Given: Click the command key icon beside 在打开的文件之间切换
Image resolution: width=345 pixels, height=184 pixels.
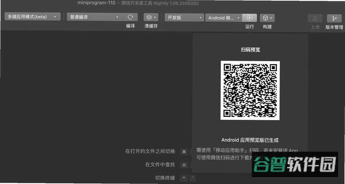Looking at the screenshot, I should pyautogui.click(x=184, y=152).
